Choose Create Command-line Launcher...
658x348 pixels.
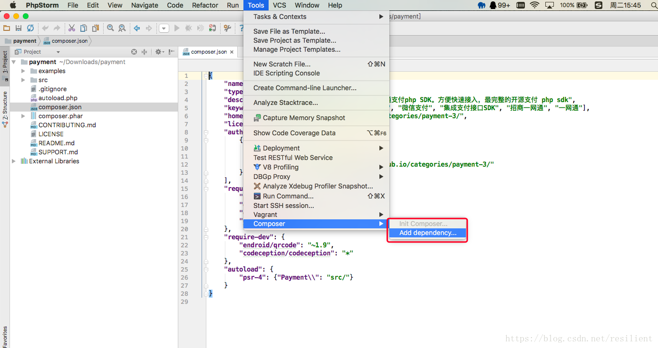[x=316, y=88]
